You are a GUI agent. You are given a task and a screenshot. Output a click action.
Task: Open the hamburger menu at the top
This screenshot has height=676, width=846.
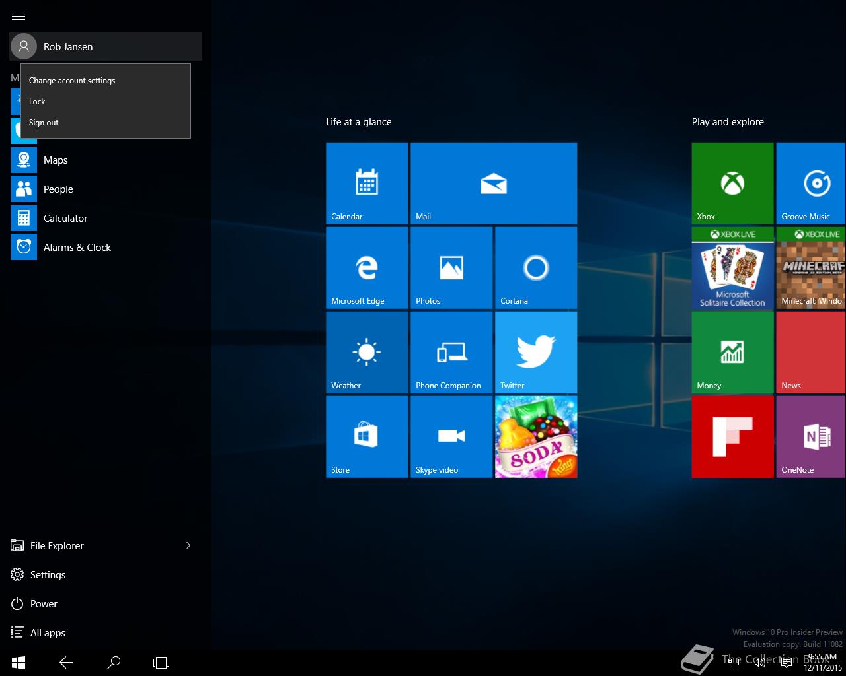pos(19,16)
